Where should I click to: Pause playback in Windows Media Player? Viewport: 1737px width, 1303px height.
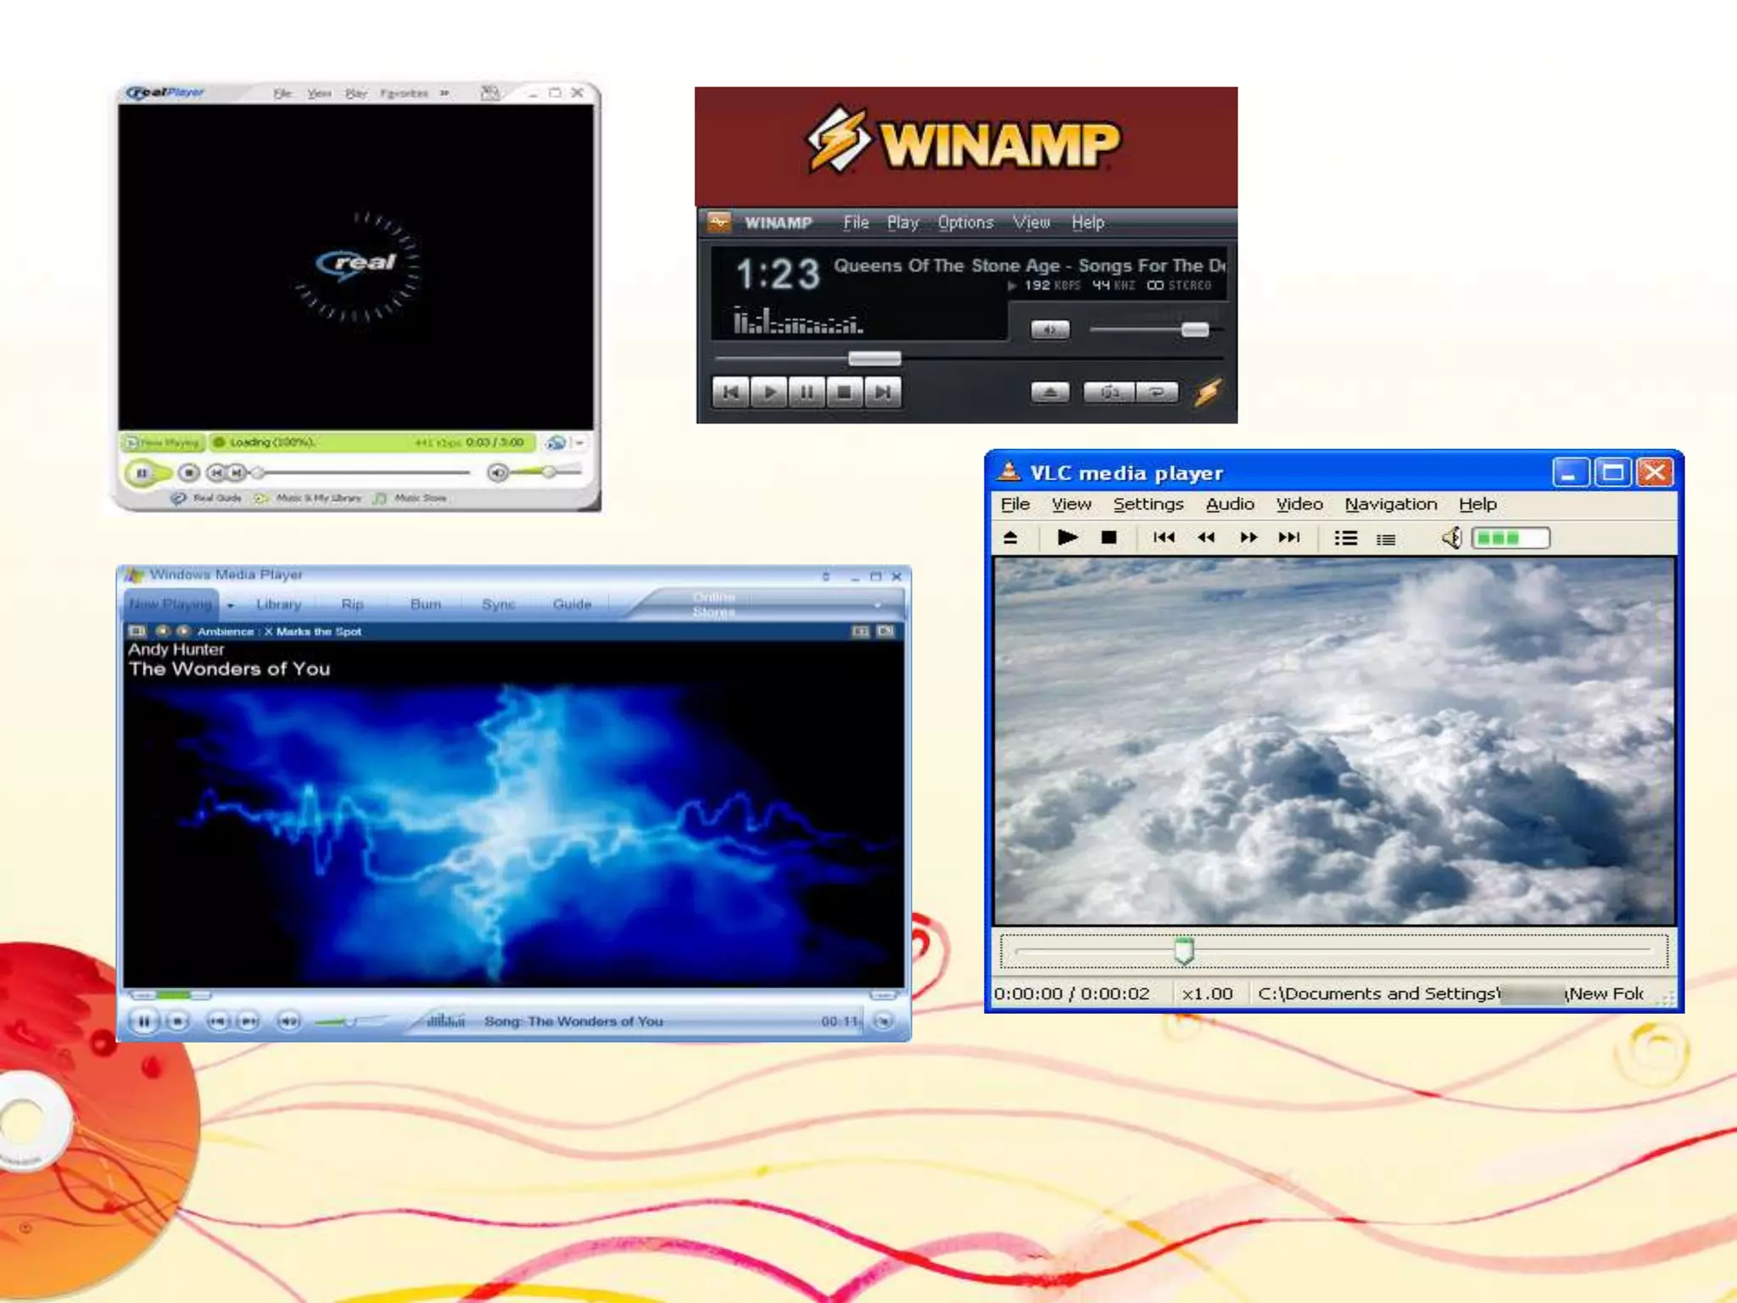pyautogui.click(x=144, y=1021)
